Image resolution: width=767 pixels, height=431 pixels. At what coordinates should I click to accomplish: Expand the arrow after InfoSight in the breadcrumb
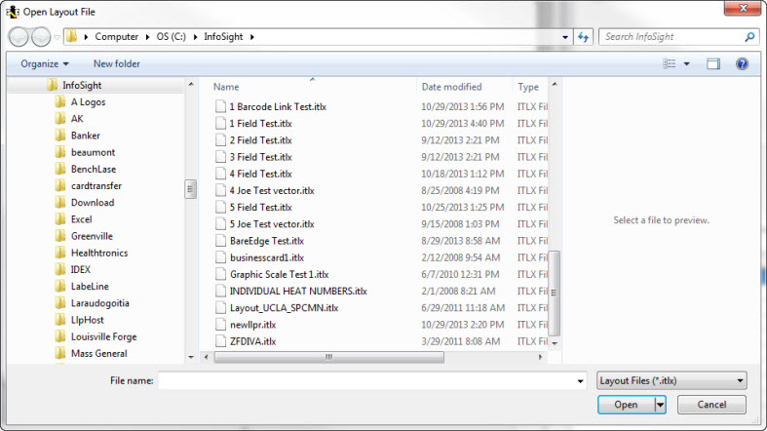tap(251, 37)
